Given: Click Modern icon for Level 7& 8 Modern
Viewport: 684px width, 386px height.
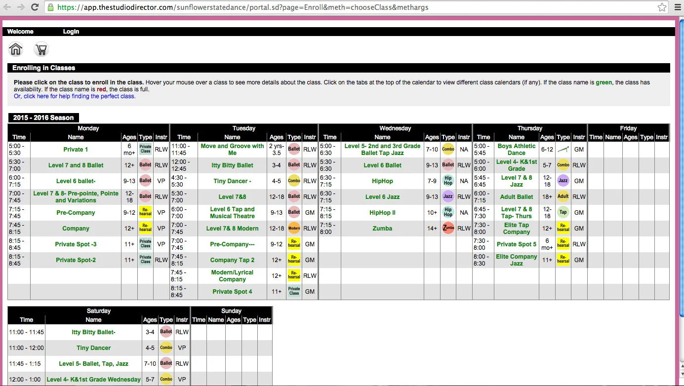Looking at the screenshot, I should (x=294, y=229).
